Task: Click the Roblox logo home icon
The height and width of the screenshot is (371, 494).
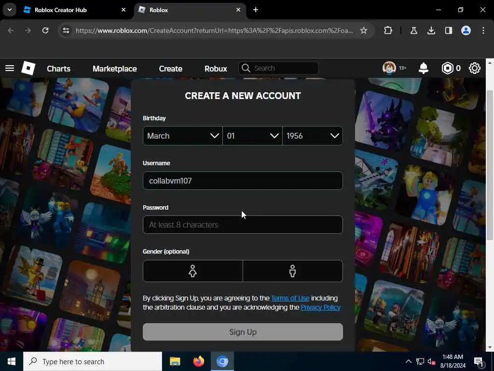Action: (x=28, y=68)
